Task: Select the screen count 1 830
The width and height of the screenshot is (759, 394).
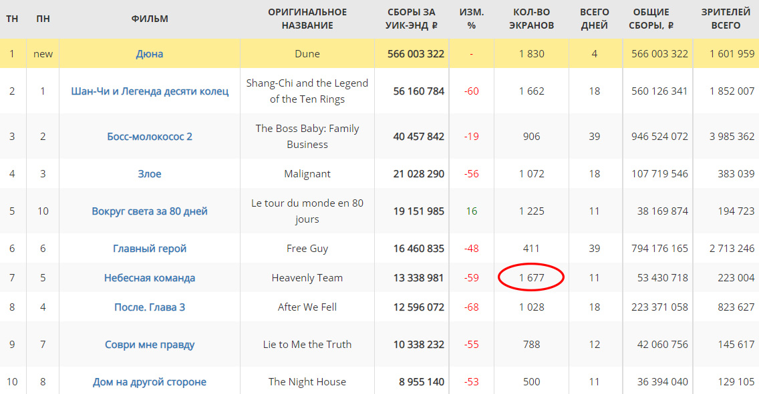Action: tap(531, 53)
